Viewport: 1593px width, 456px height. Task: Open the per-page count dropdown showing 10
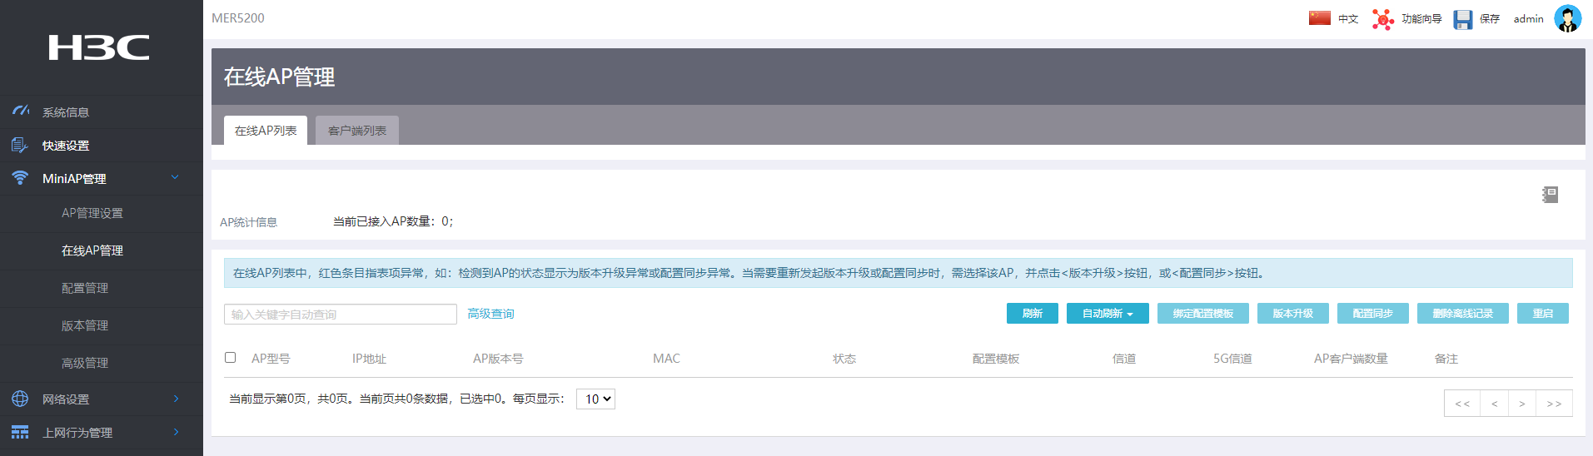pos(595,399)
